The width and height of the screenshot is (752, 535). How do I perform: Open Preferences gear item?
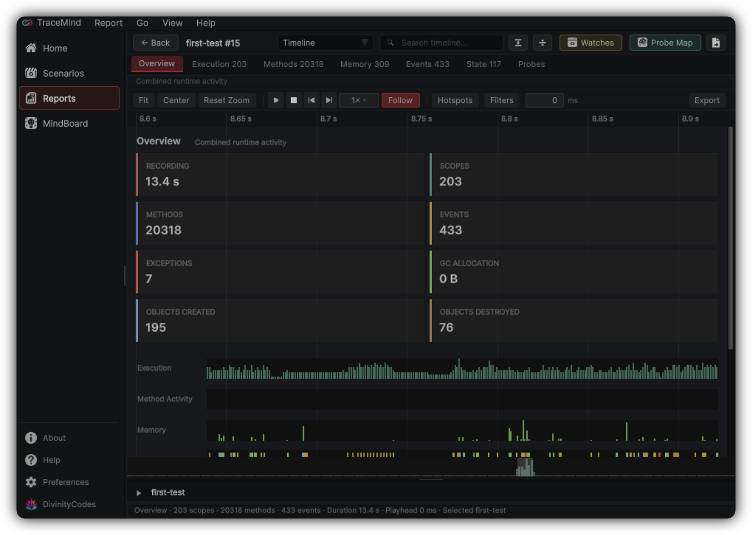(x=69, y=482)
